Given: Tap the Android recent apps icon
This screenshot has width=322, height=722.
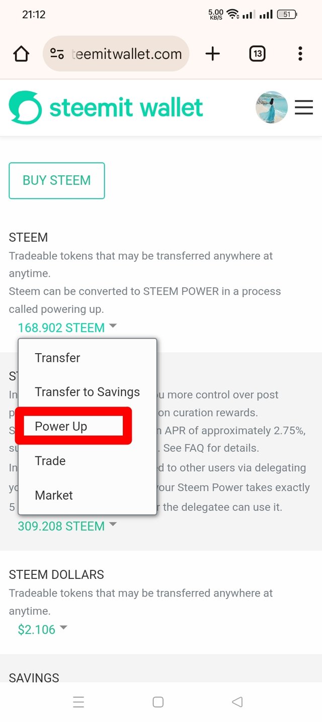Looking at the screenshot, I should [78, 702].
